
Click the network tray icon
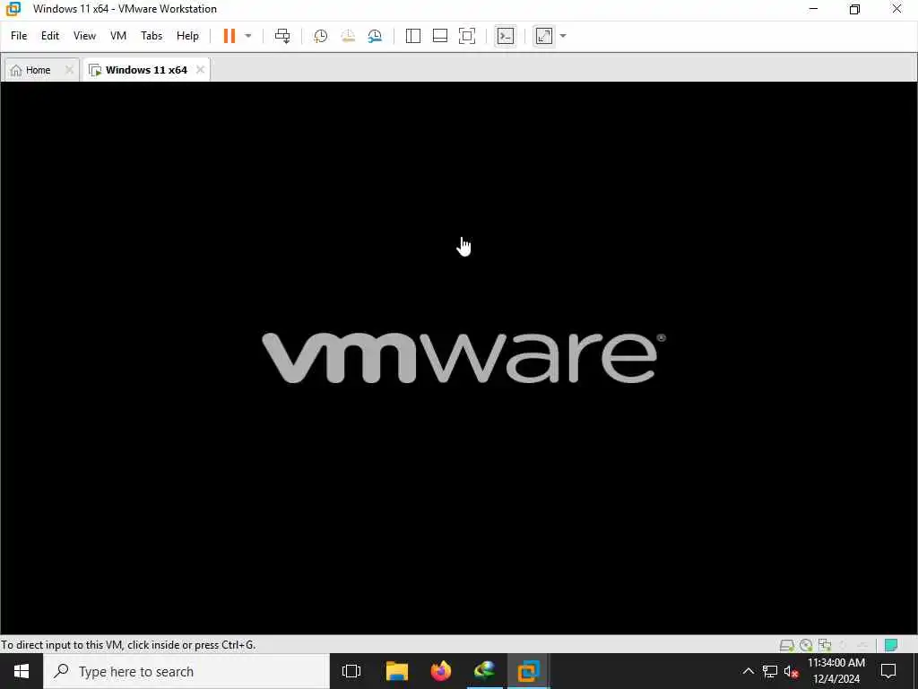[x=770, y=671]
